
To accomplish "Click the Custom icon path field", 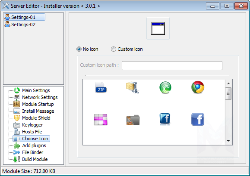I will 172,65.
